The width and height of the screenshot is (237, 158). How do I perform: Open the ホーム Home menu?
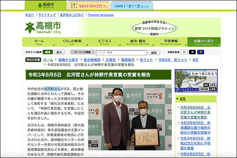click(x=39, y=42)
